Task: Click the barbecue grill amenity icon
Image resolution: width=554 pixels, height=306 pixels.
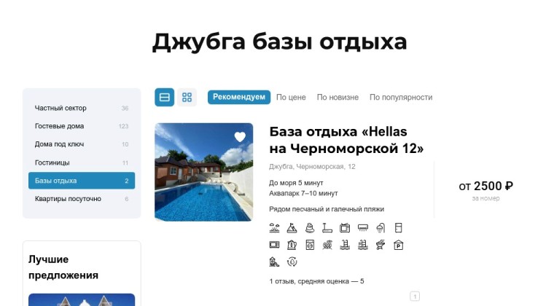Action: [381, 245]
